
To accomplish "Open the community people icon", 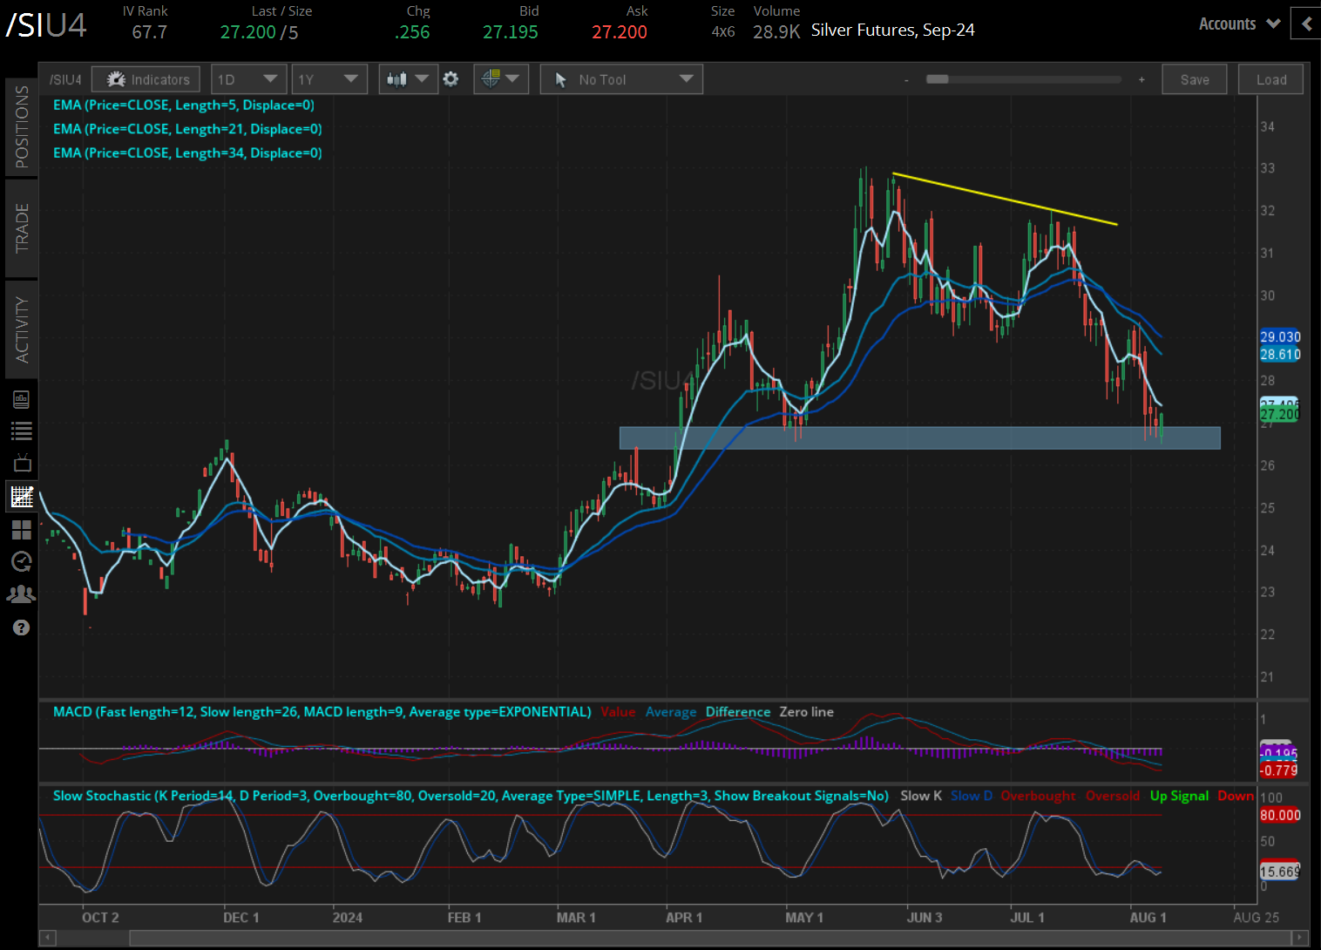I will pyautogui.click(x=22, y=594).
